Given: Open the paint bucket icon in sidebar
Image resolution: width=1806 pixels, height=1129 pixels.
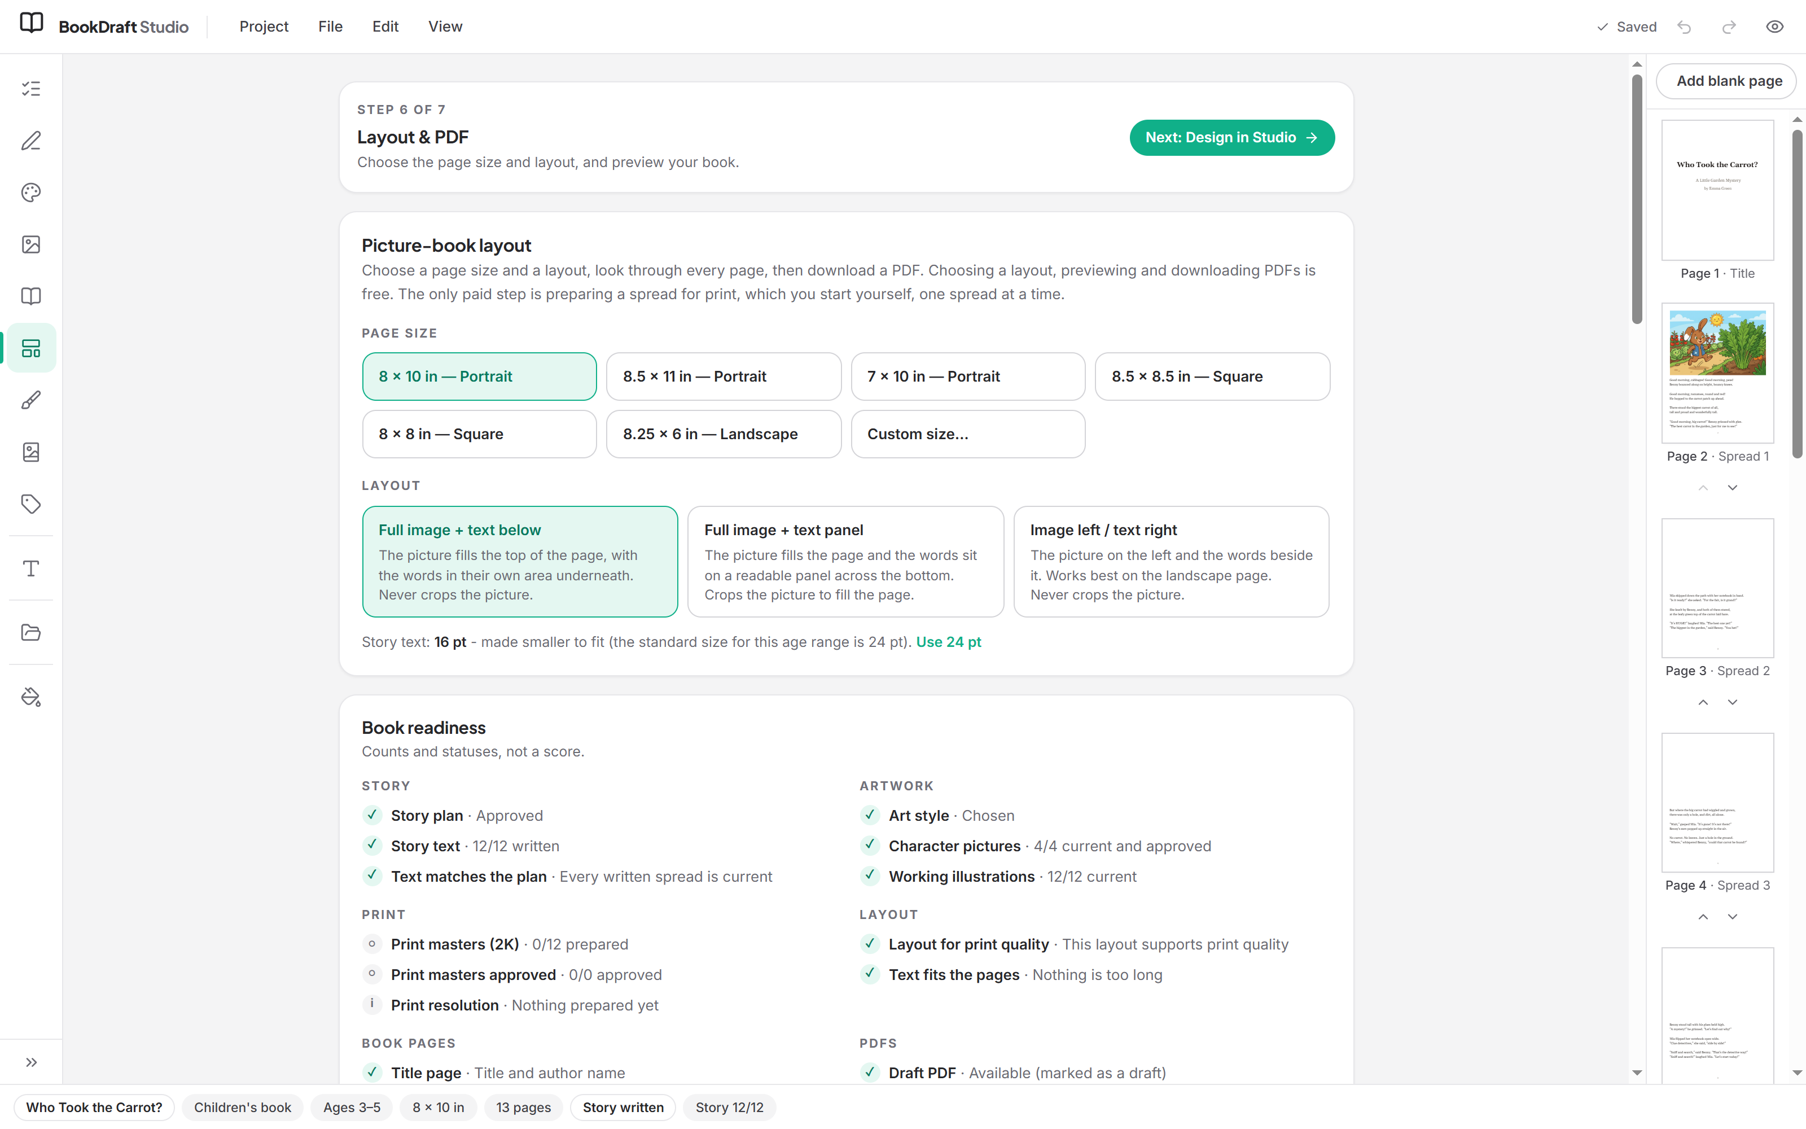Looking at the screenshot, I should [x=30, y=697].
